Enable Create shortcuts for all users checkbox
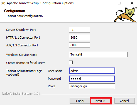Viewport: 137px width, 105px height. pos(71,62)
